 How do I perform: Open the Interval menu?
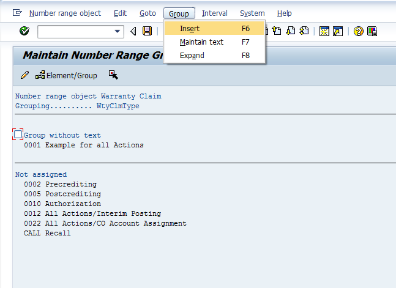(215, 13)
